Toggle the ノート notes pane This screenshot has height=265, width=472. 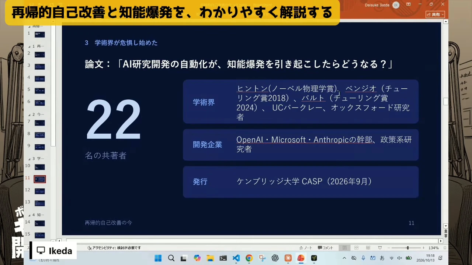click(x=306, y=248)
